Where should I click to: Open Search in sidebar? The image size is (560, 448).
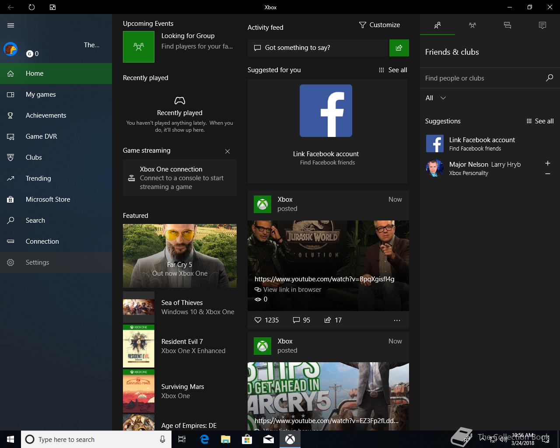coord(56,220)
